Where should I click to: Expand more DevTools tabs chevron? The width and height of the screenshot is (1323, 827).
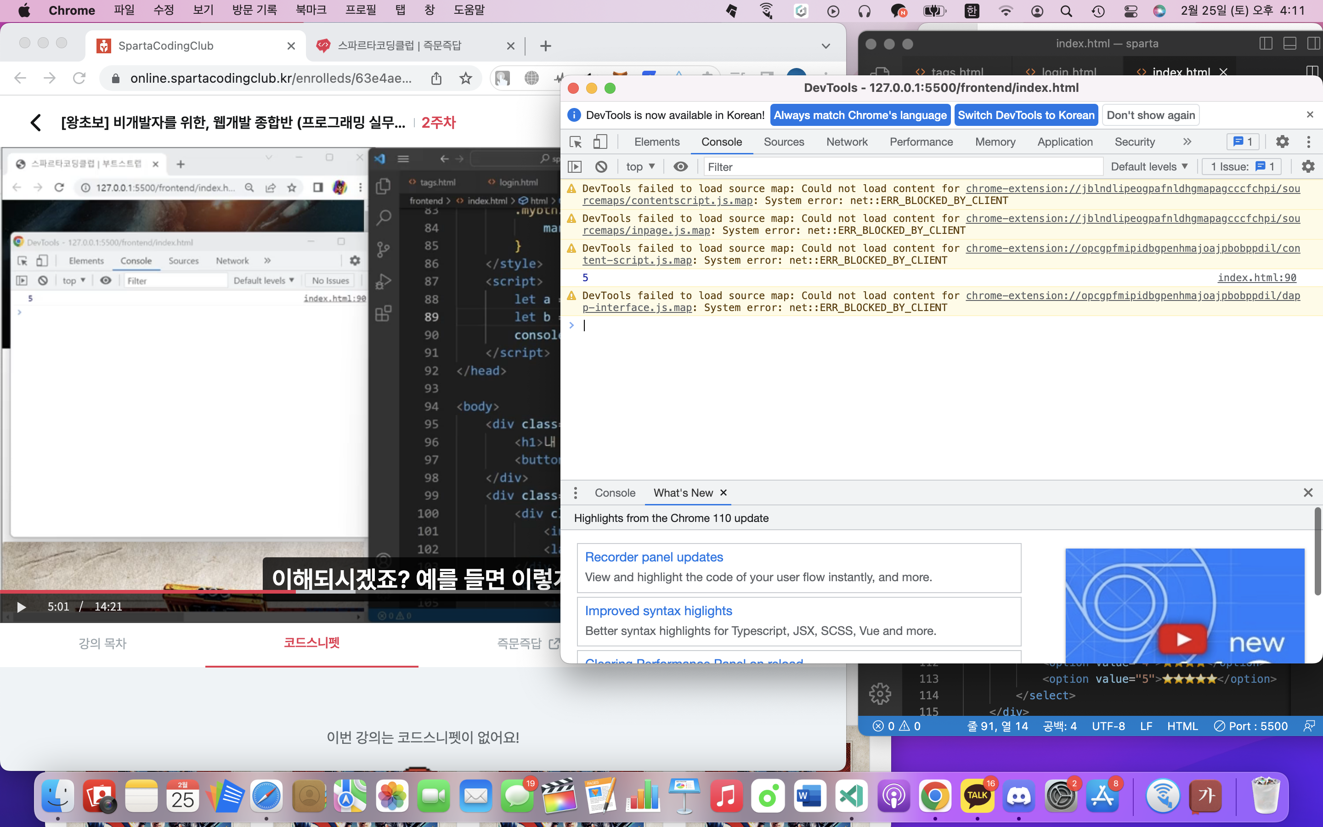pos(1187,142)
